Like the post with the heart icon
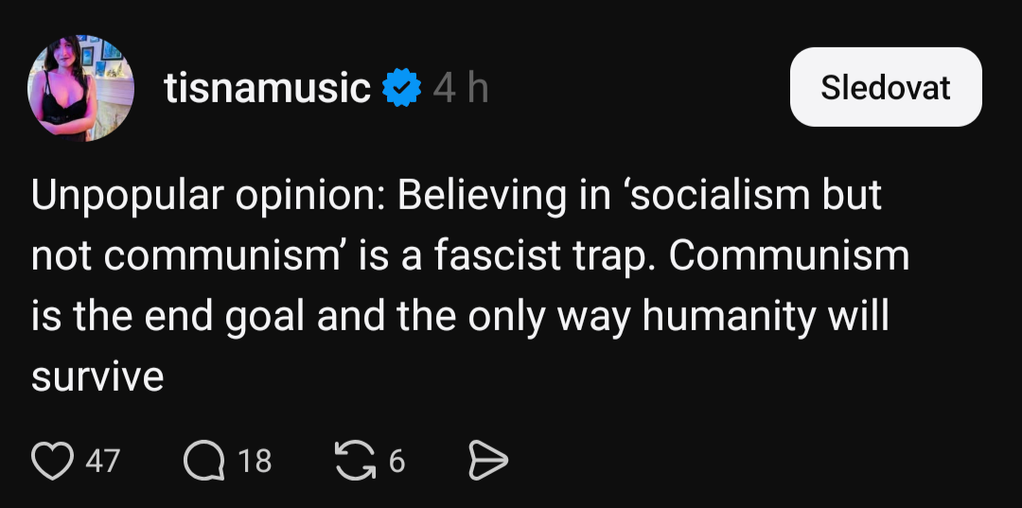The height and width of the screenshot is (508, 1022). click(x=53, y=461)
